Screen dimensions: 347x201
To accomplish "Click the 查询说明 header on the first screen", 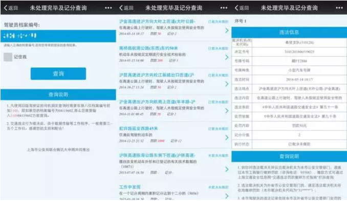I will click(58, 95).
